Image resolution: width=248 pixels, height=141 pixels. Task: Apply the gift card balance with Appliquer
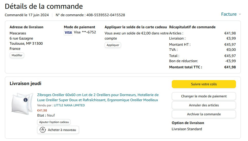coord(113,45)
